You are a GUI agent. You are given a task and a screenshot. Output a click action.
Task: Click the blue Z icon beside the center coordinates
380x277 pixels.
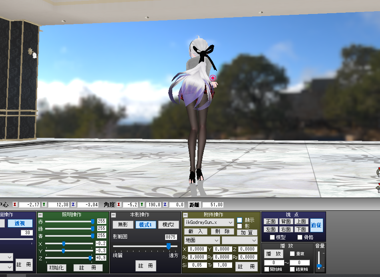pyautogui.click(x=73, y=205)
